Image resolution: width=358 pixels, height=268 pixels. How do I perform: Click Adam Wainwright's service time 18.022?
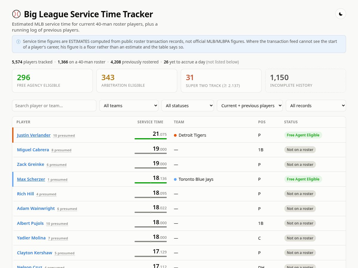160,208
